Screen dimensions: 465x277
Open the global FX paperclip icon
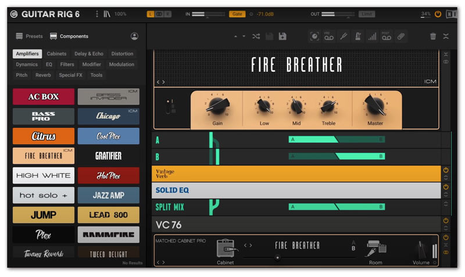click(x=401, y=37)
